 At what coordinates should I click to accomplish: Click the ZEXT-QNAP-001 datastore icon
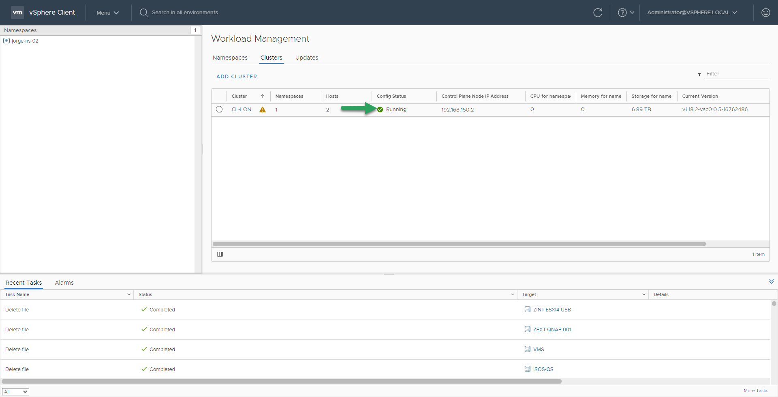point(528,329)
